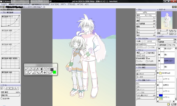Select the rectangle selection tool
177x106 pixels.
tap(27, 73)
